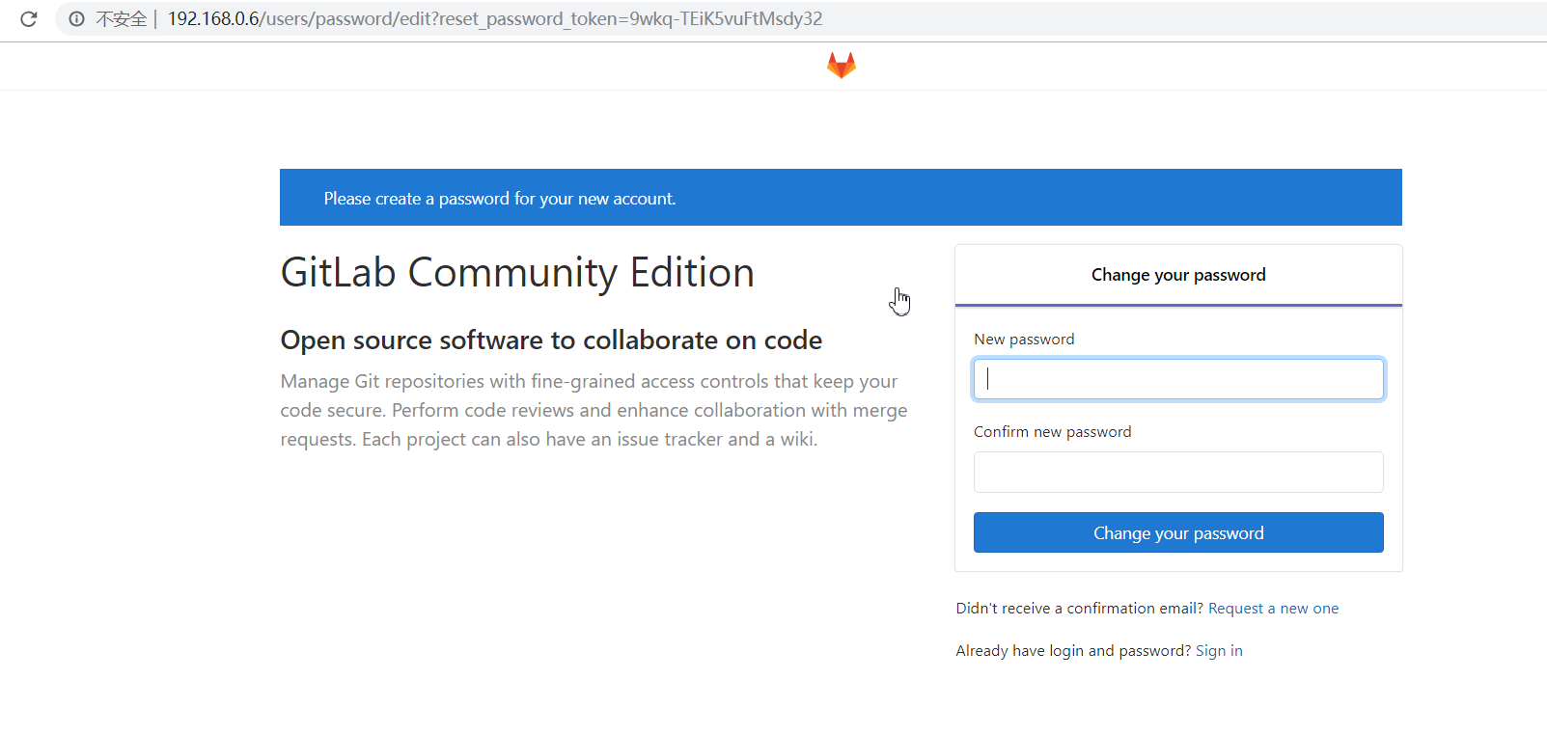The height and width of the screenshot is (734, 1547).
Task: Select the 'New password' field label
Action: click(1024, 340)
